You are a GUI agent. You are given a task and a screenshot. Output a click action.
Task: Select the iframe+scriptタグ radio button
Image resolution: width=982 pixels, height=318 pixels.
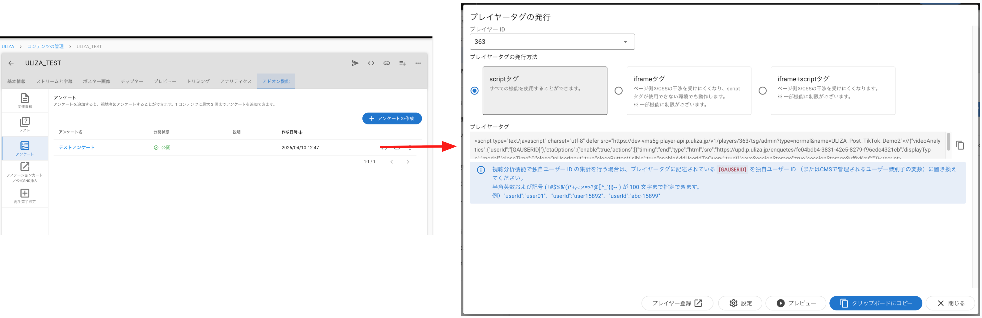pyautogui.click(x=762, y=91)
